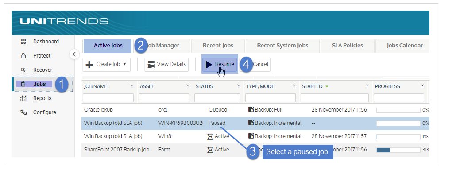Open the Job Manager tab
This screenshot has width=452, height=178.
click(x=163, y=46)
